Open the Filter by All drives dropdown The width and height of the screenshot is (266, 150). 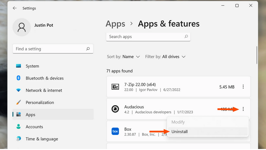(x=165, y=57)
